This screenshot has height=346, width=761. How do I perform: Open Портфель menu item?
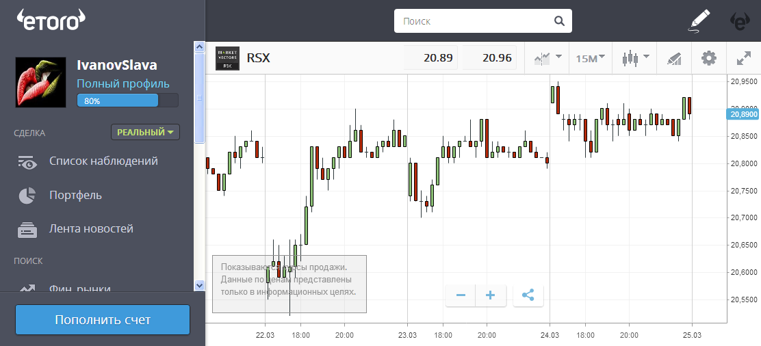pos(75,196)
